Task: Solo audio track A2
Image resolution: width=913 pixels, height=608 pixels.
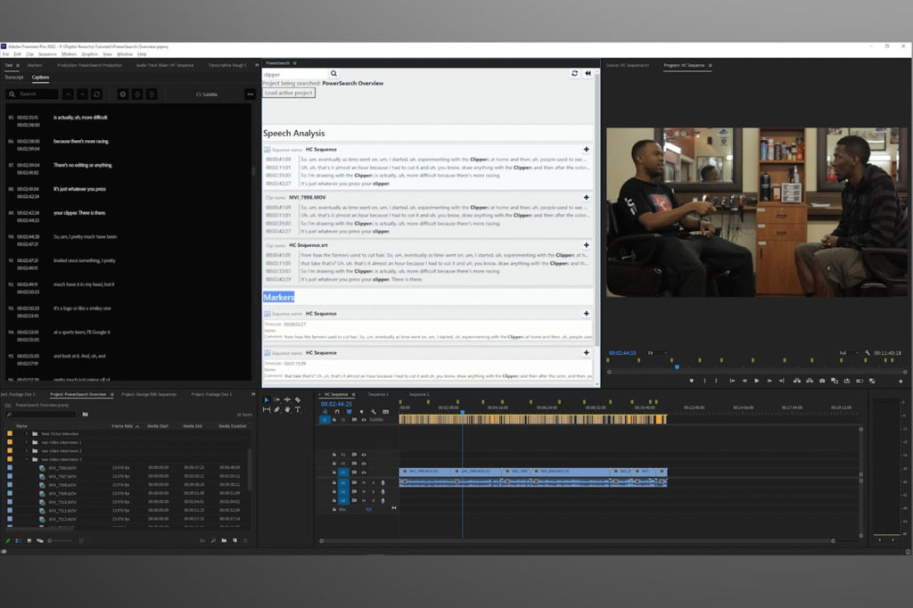Action: 374,491
